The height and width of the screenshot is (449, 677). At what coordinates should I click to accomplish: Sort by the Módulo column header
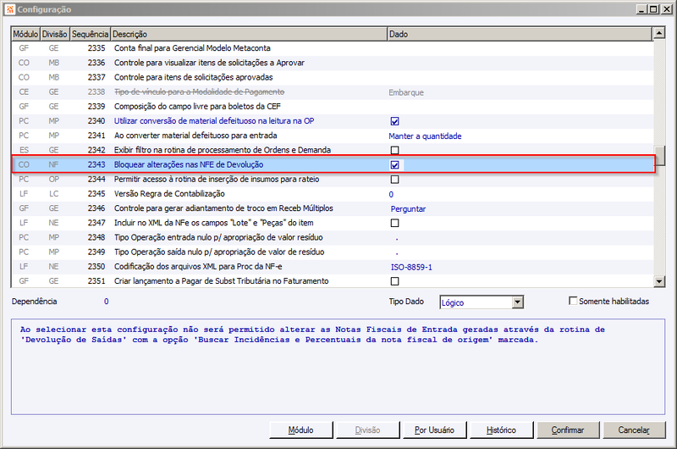[x=25, y=34]
